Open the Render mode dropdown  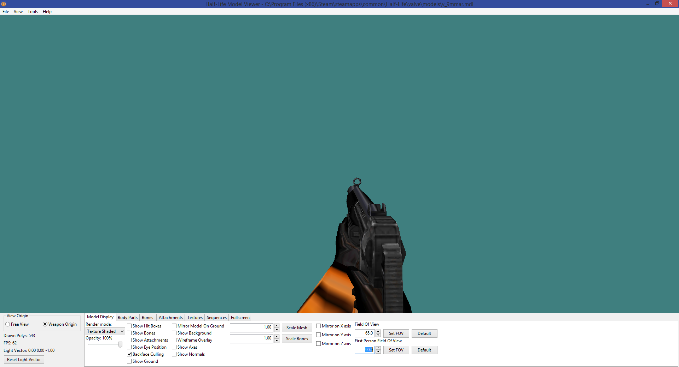(105, 331)
